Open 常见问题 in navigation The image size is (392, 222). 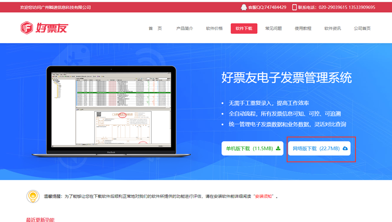click(274, 29)
